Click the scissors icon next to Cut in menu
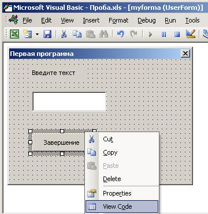208x214 pixels. pos(91,140)
